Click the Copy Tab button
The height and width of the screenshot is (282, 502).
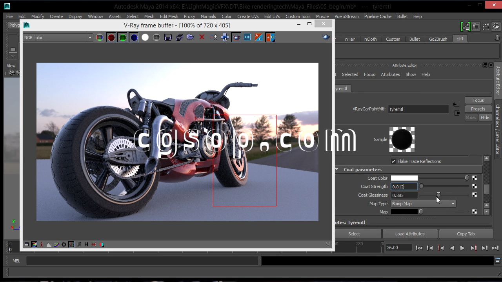click(466, 234)
